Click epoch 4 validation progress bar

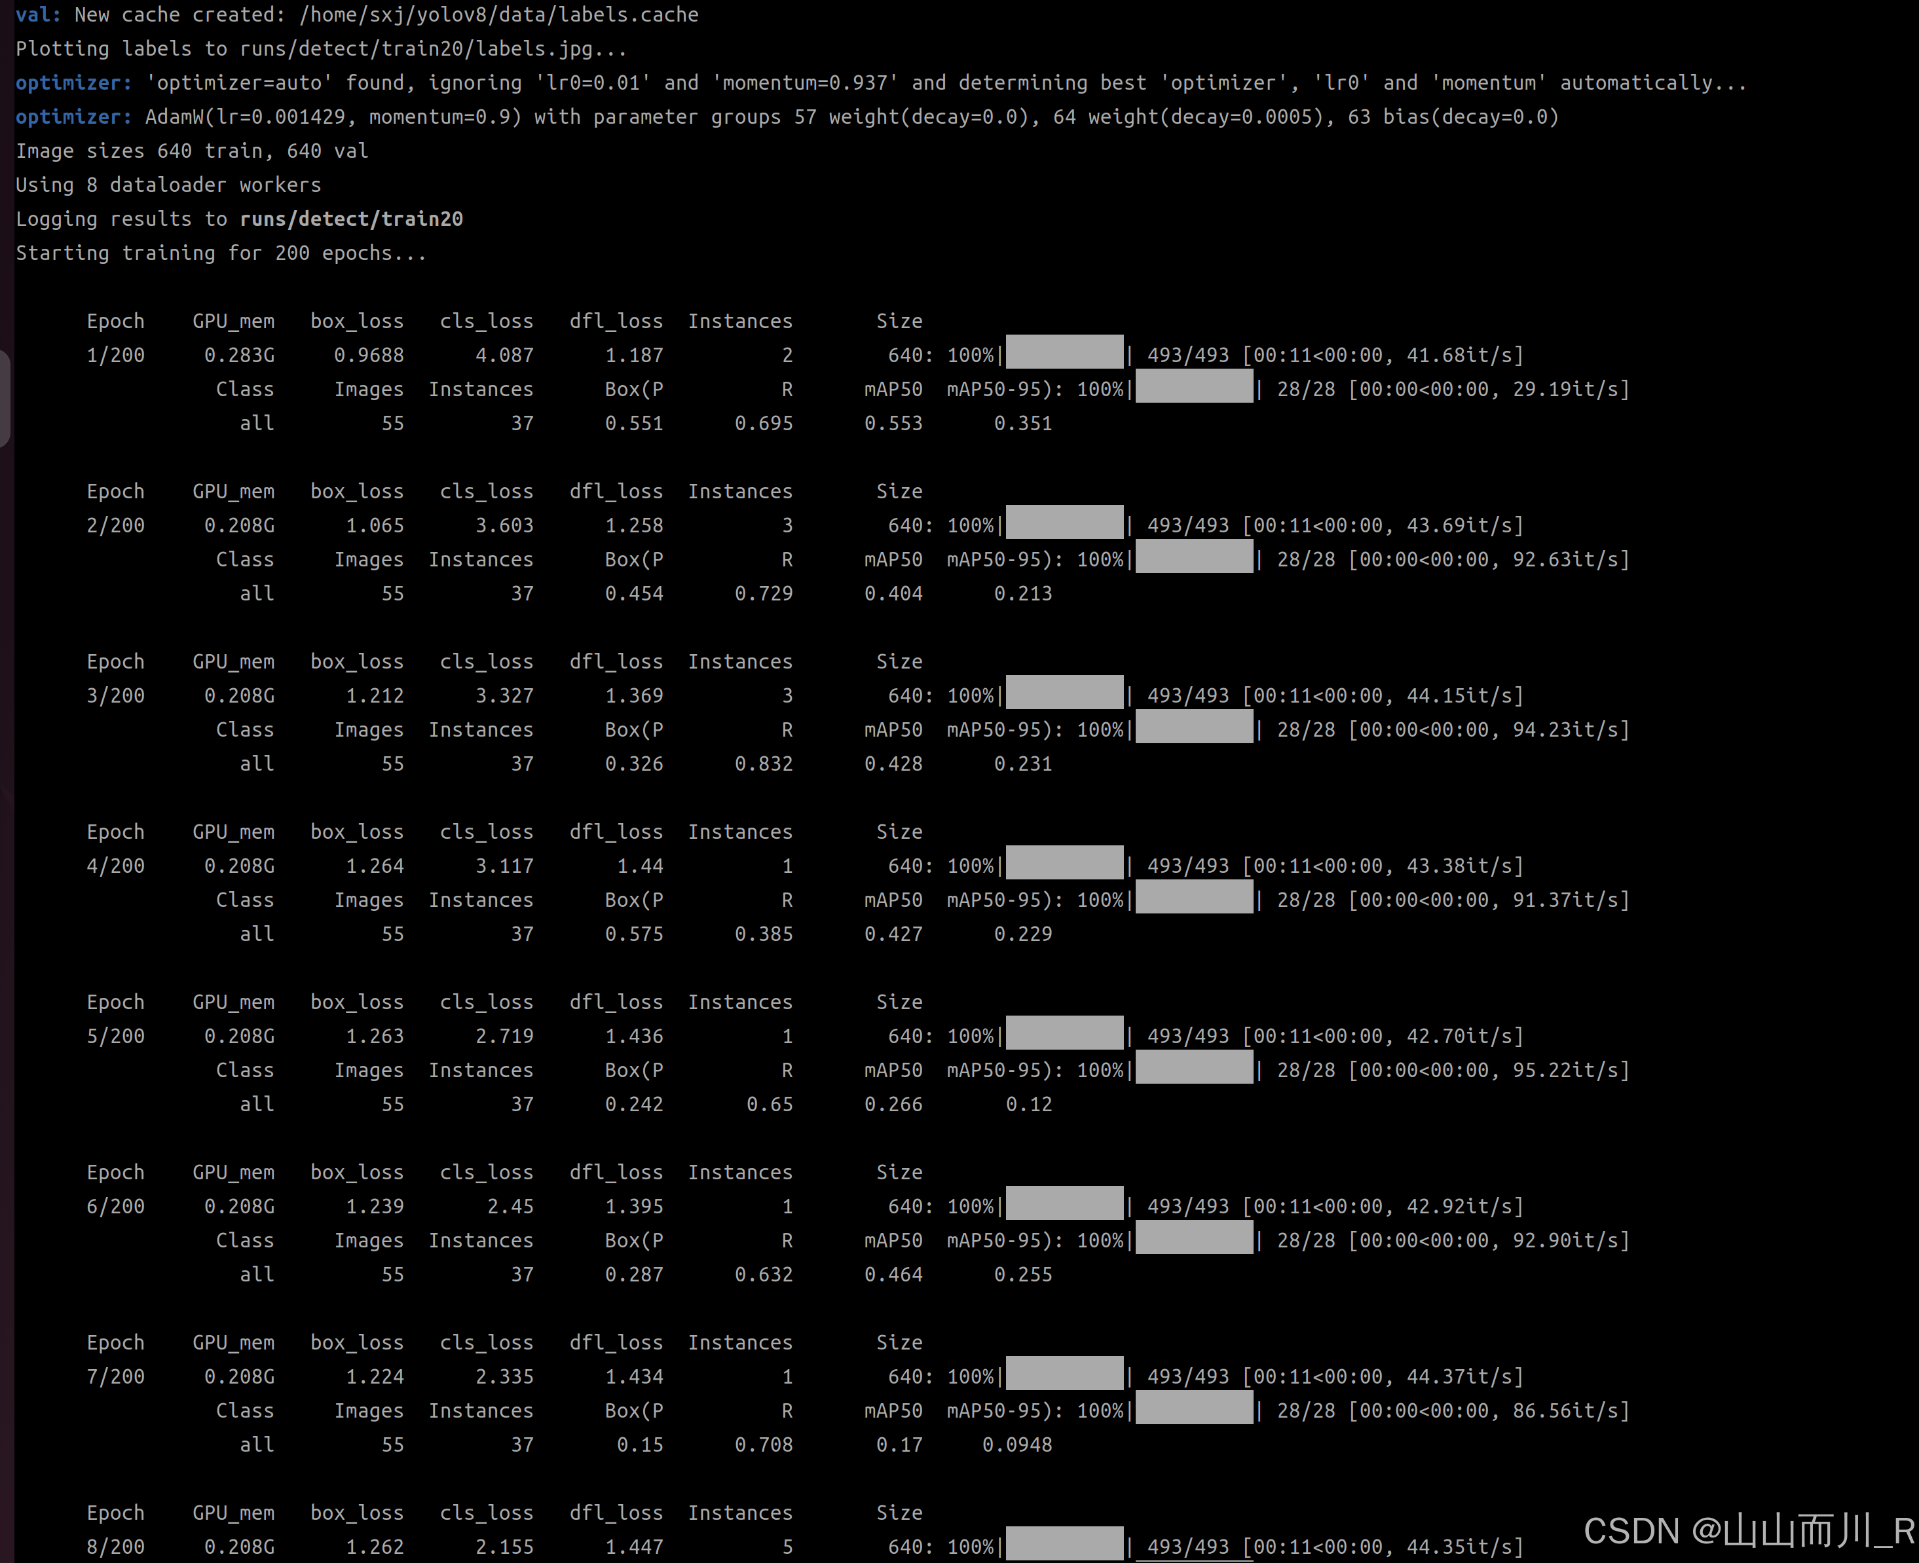click(1194, 897)
